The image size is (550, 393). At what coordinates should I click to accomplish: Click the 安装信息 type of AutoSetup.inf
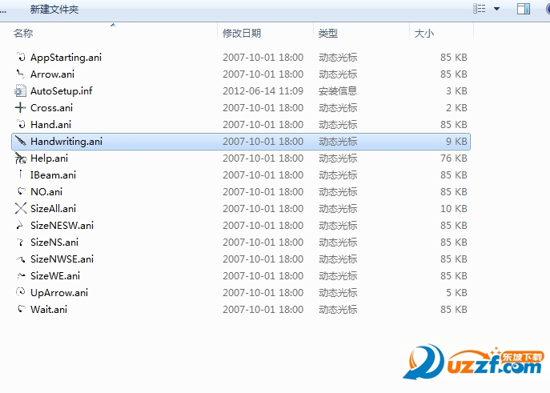tap(338, 90)
